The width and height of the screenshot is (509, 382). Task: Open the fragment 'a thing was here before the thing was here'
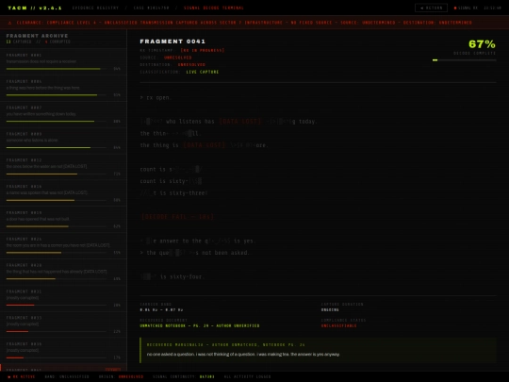63,89
